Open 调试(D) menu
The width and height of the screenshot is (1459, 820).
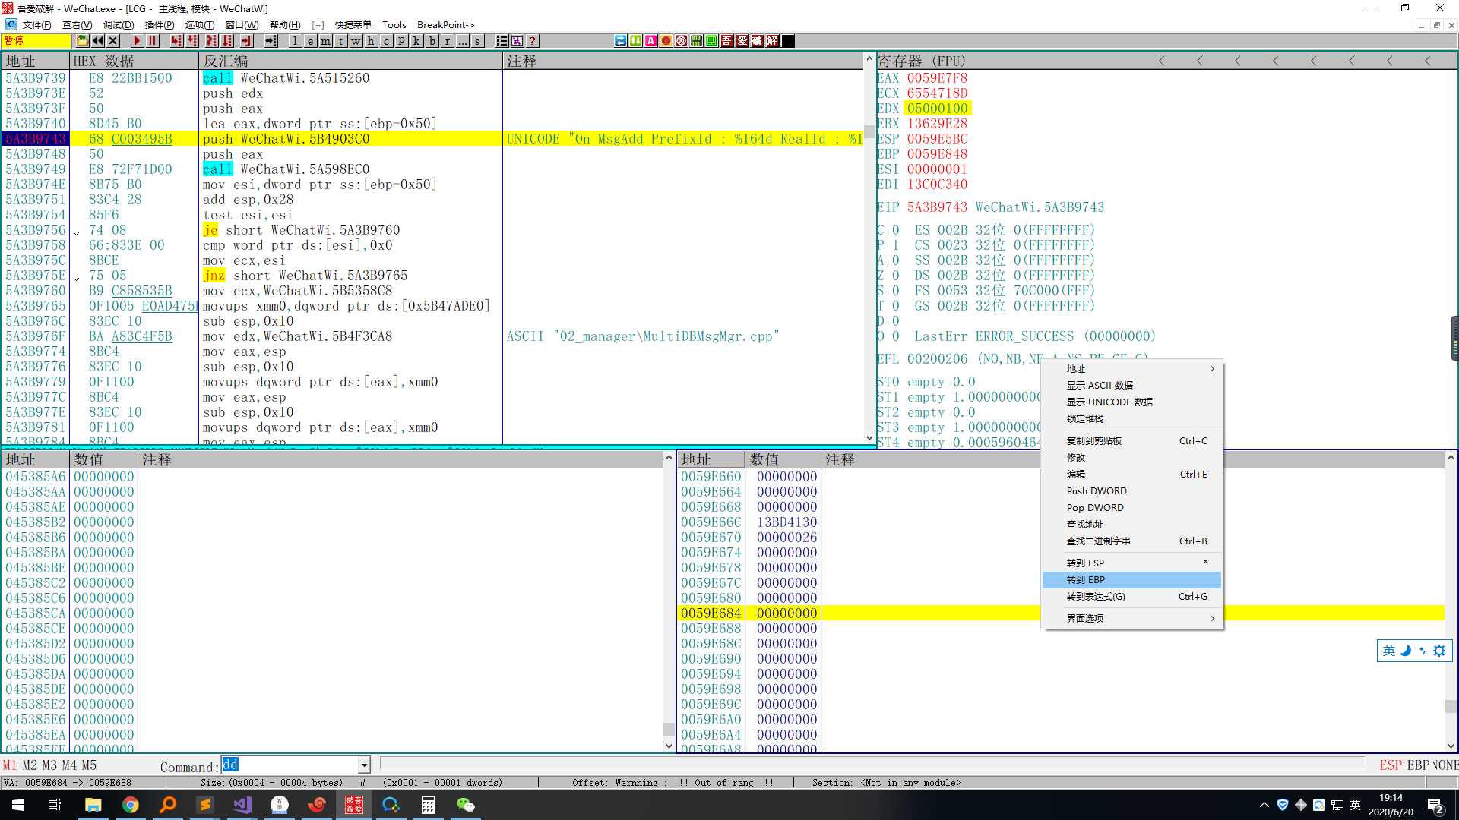click(119, 24)
